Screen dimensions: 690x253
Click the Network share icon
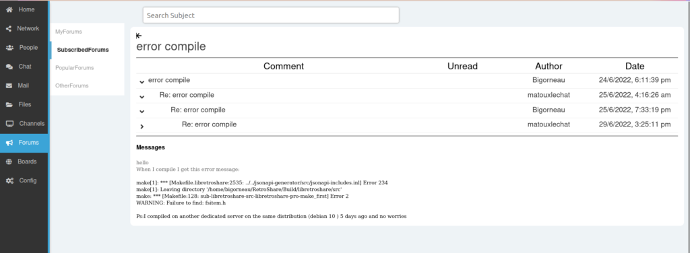click(9, 28)
